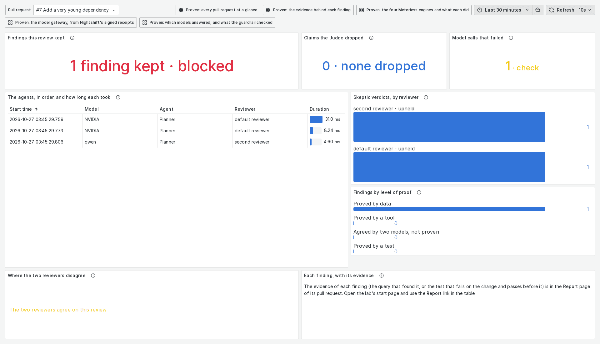600x344 pixels.
Task: Open Proven: which models answered dashboard link
Action: [x=207, y=23]
